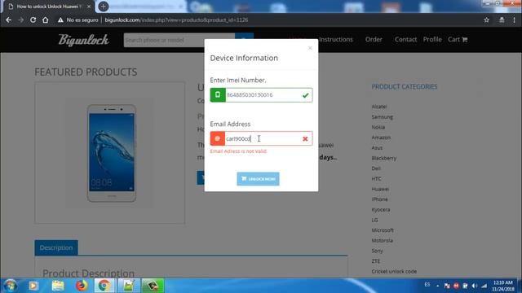Close the 'How to unlock' browser tab
The height and width of the screenshot is (293, 522).
click(89, 7)
